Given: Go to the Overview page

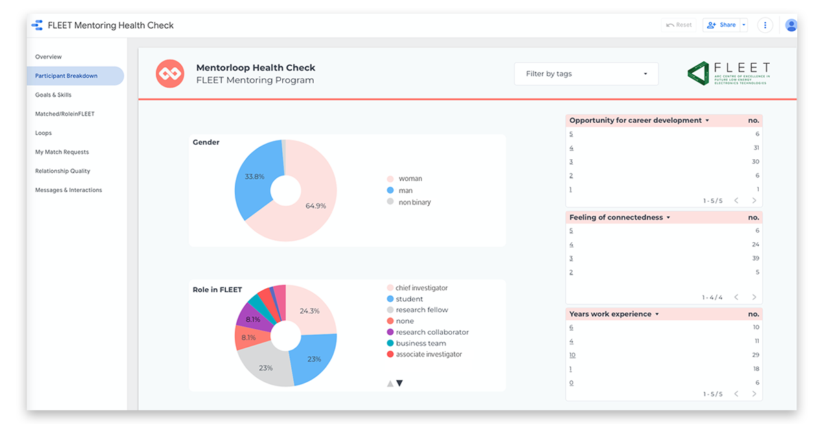Looking at the screenshot, I should point(49,57).
